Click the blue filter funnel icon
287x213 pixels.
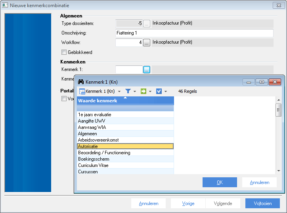[x=128, y=91]
